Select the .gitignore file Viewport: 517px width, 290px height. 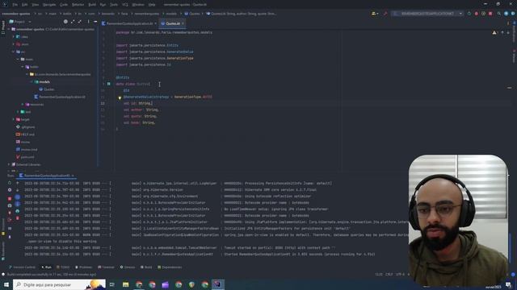[x=25, y=127]
